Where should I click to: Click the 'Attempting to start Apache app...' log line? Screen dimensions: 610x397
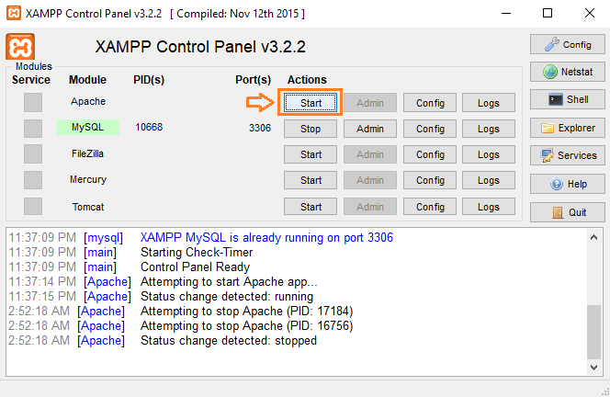[x=229, y=282]
